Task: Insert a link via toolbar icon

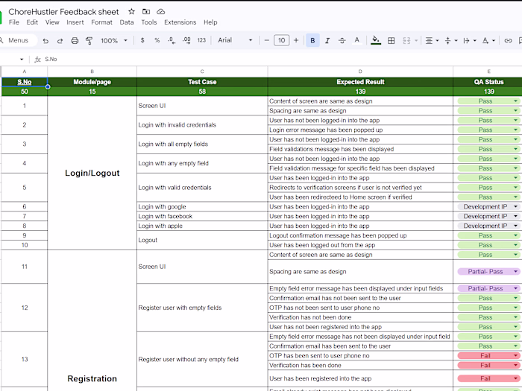Action: [x=508, y=40]
